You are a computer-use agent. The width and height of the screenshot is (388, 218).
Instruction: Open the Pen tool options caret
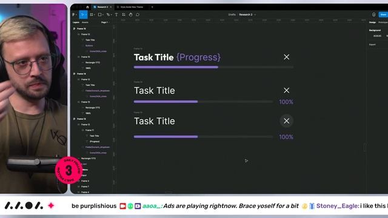click(x=112, y=15)
